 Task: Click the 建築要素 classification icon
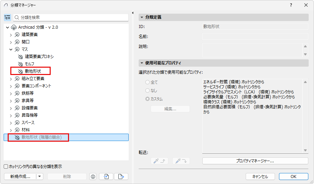coord(17,35)
